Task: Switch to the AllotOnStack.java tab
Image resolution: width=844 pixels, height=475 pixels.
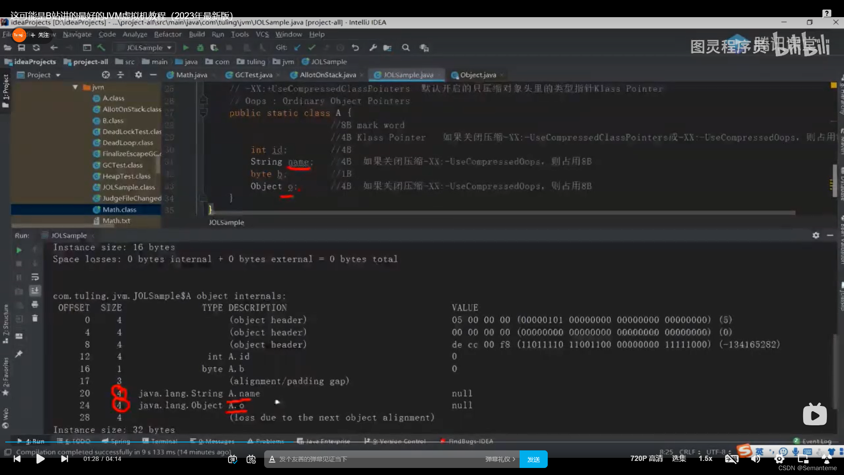Action: click(x=327, y=75)
